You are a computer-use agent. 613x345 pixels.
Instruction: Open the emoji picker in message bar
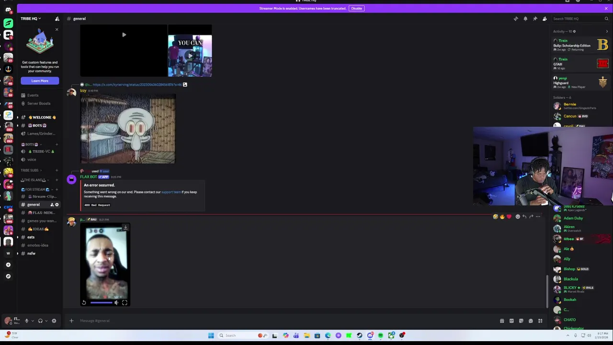coord(531,321)
